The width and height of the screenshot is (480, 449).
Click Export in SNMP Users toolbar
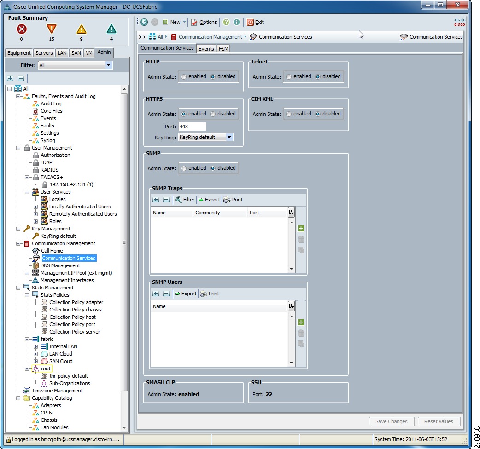186,294
